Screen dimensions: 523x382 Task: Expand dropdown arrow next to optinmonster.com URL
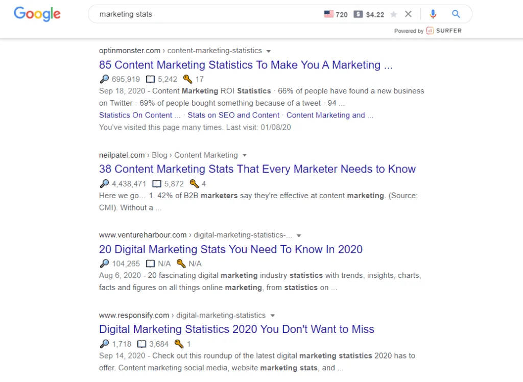pyautogui.click(x=269, y=51)
